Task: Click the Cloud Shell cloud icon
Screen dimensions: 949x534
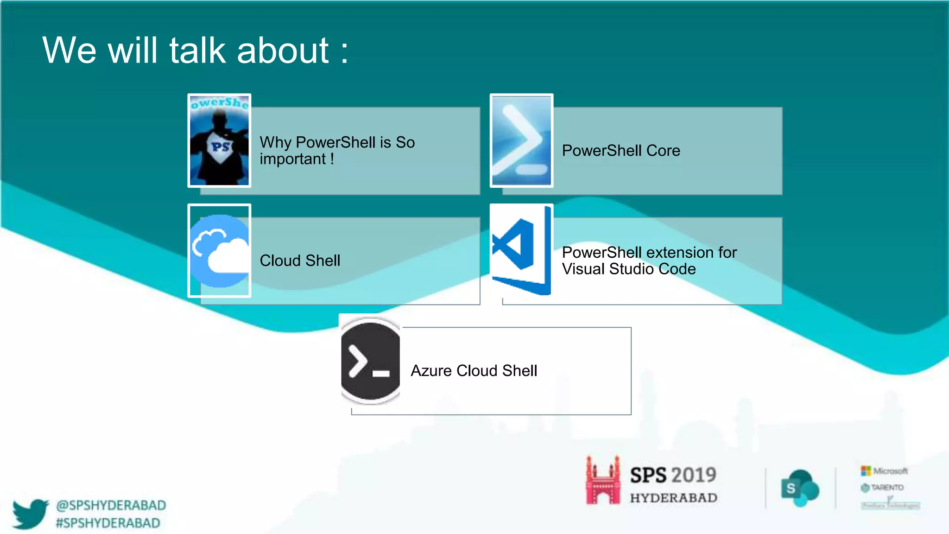Action: pyautogui.click(x=219, y=251)
